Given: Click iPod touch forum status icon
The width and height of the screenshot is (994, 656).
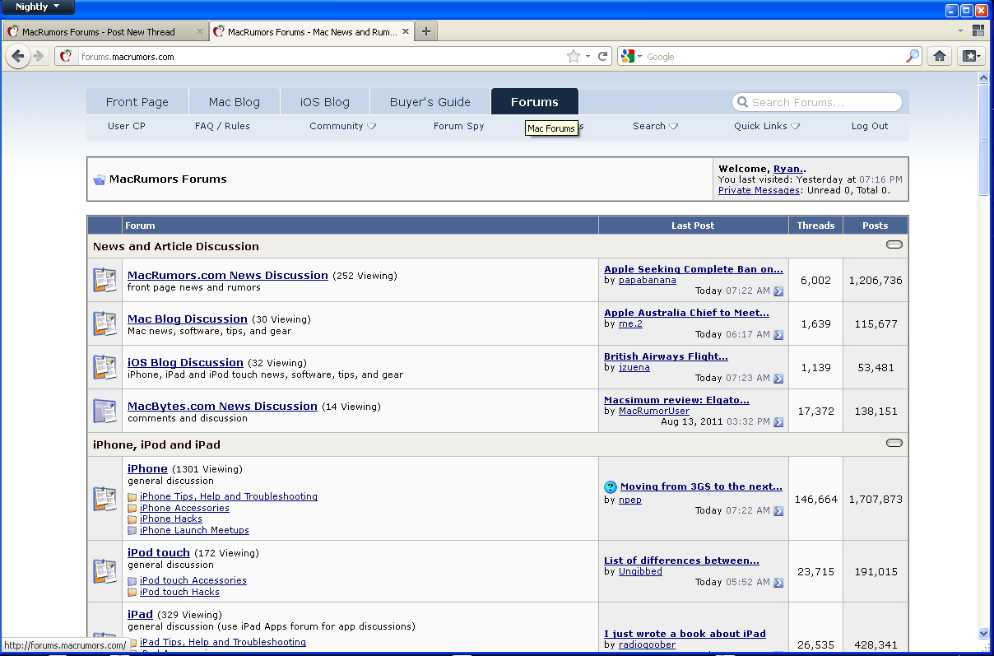Looking at the screenshot, I should click(x=105, y=571).
